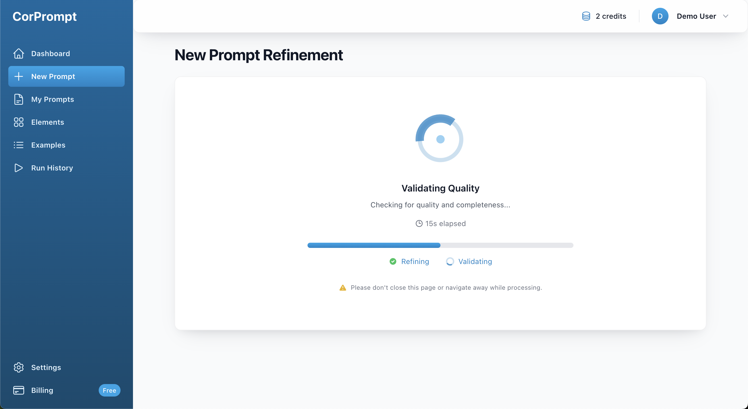This screenshot has width=748, height=409.
Task: Select the Dashboard home icon
Action: click(x=19, y=54)
